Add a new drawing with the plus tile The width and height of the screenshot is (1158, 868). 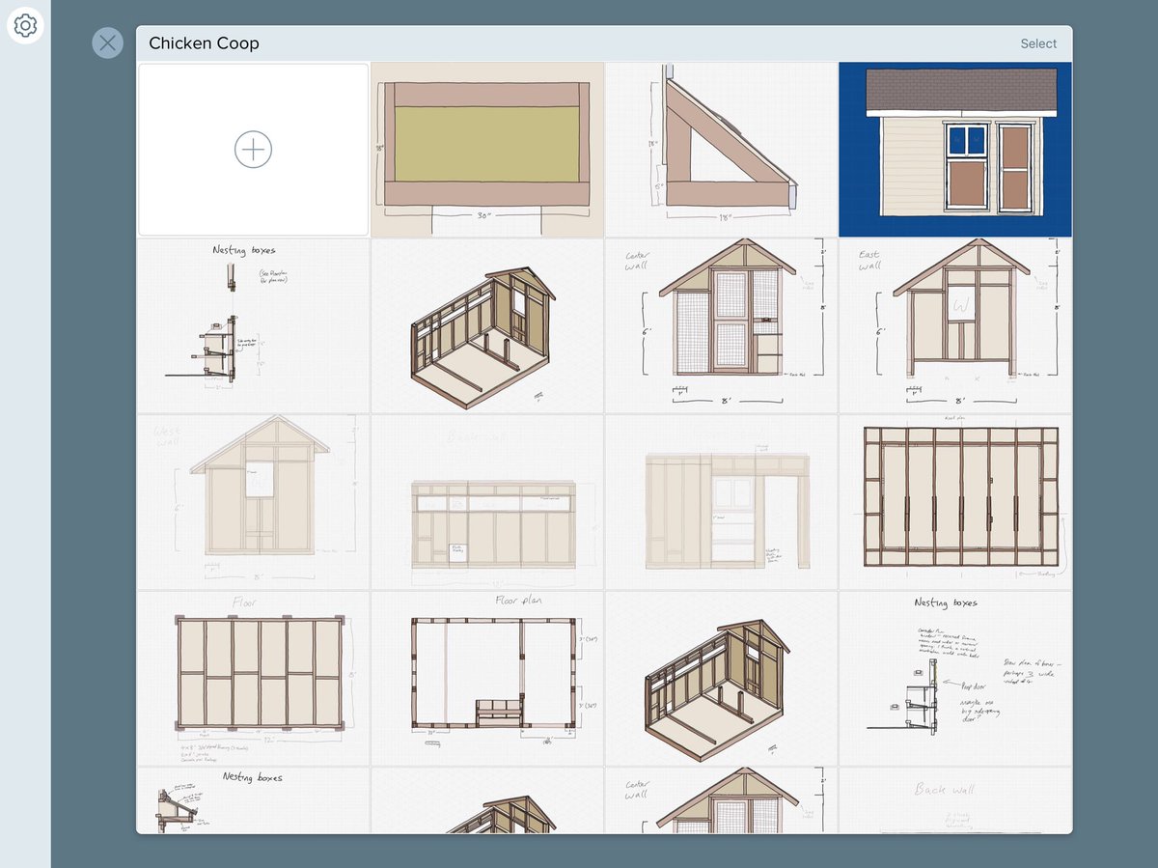pos(253,150)
